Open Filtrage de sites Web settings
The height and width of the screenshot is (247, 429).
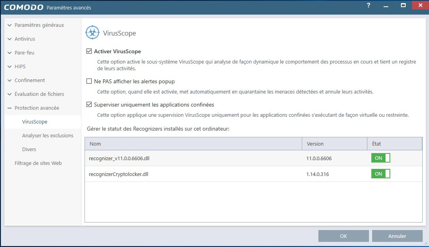pyautogui.click(x=38, y=163)
